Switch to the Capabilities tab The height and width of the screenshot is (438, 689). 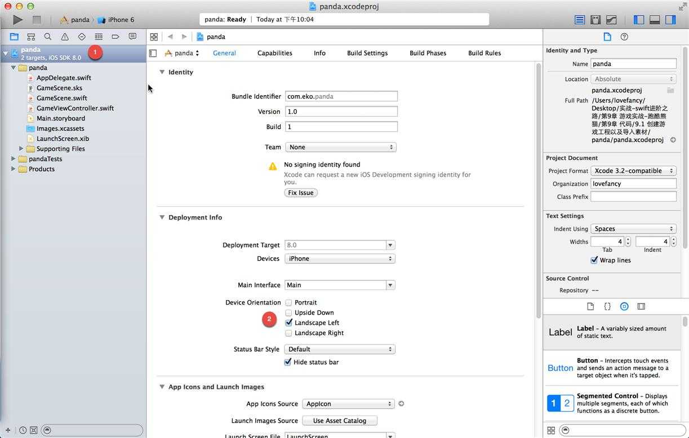coord(275,53)
